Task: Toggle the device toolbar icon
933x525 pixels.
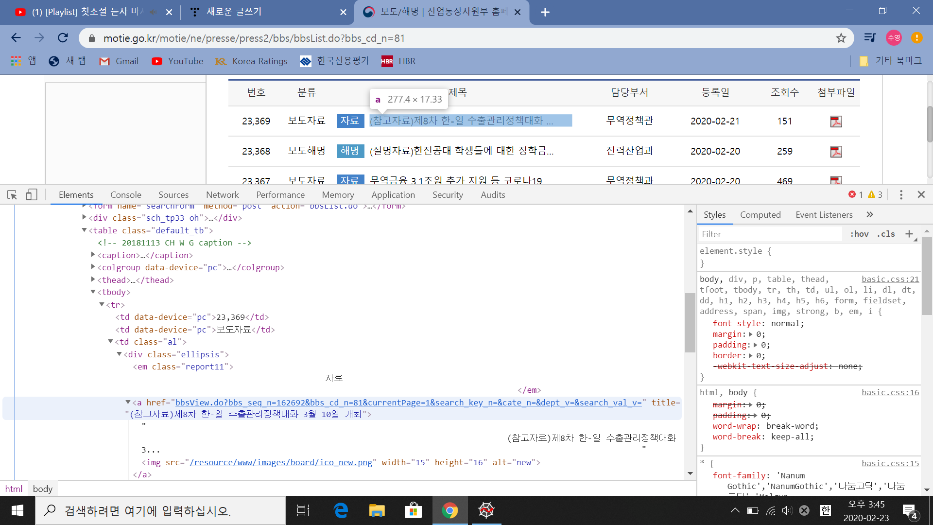Action: point(32,195)
